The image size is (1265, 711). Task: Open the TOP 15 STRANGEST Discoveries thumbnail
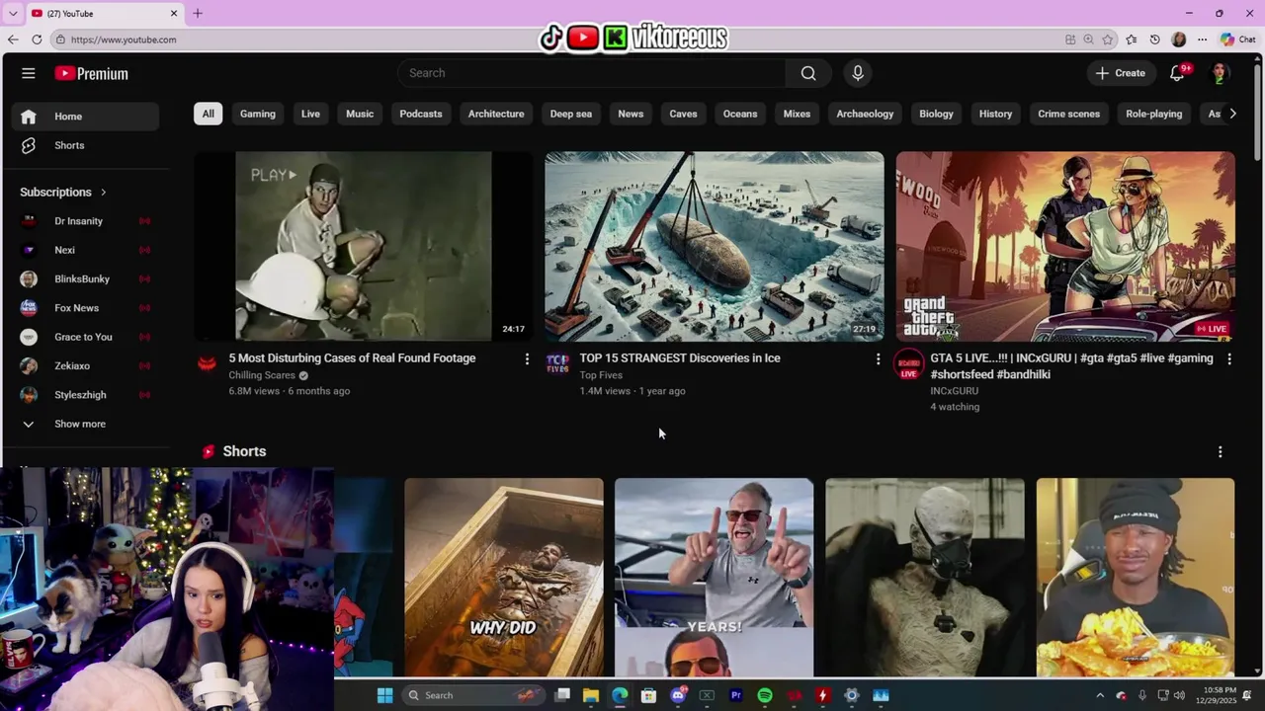(x=714, y=246)
